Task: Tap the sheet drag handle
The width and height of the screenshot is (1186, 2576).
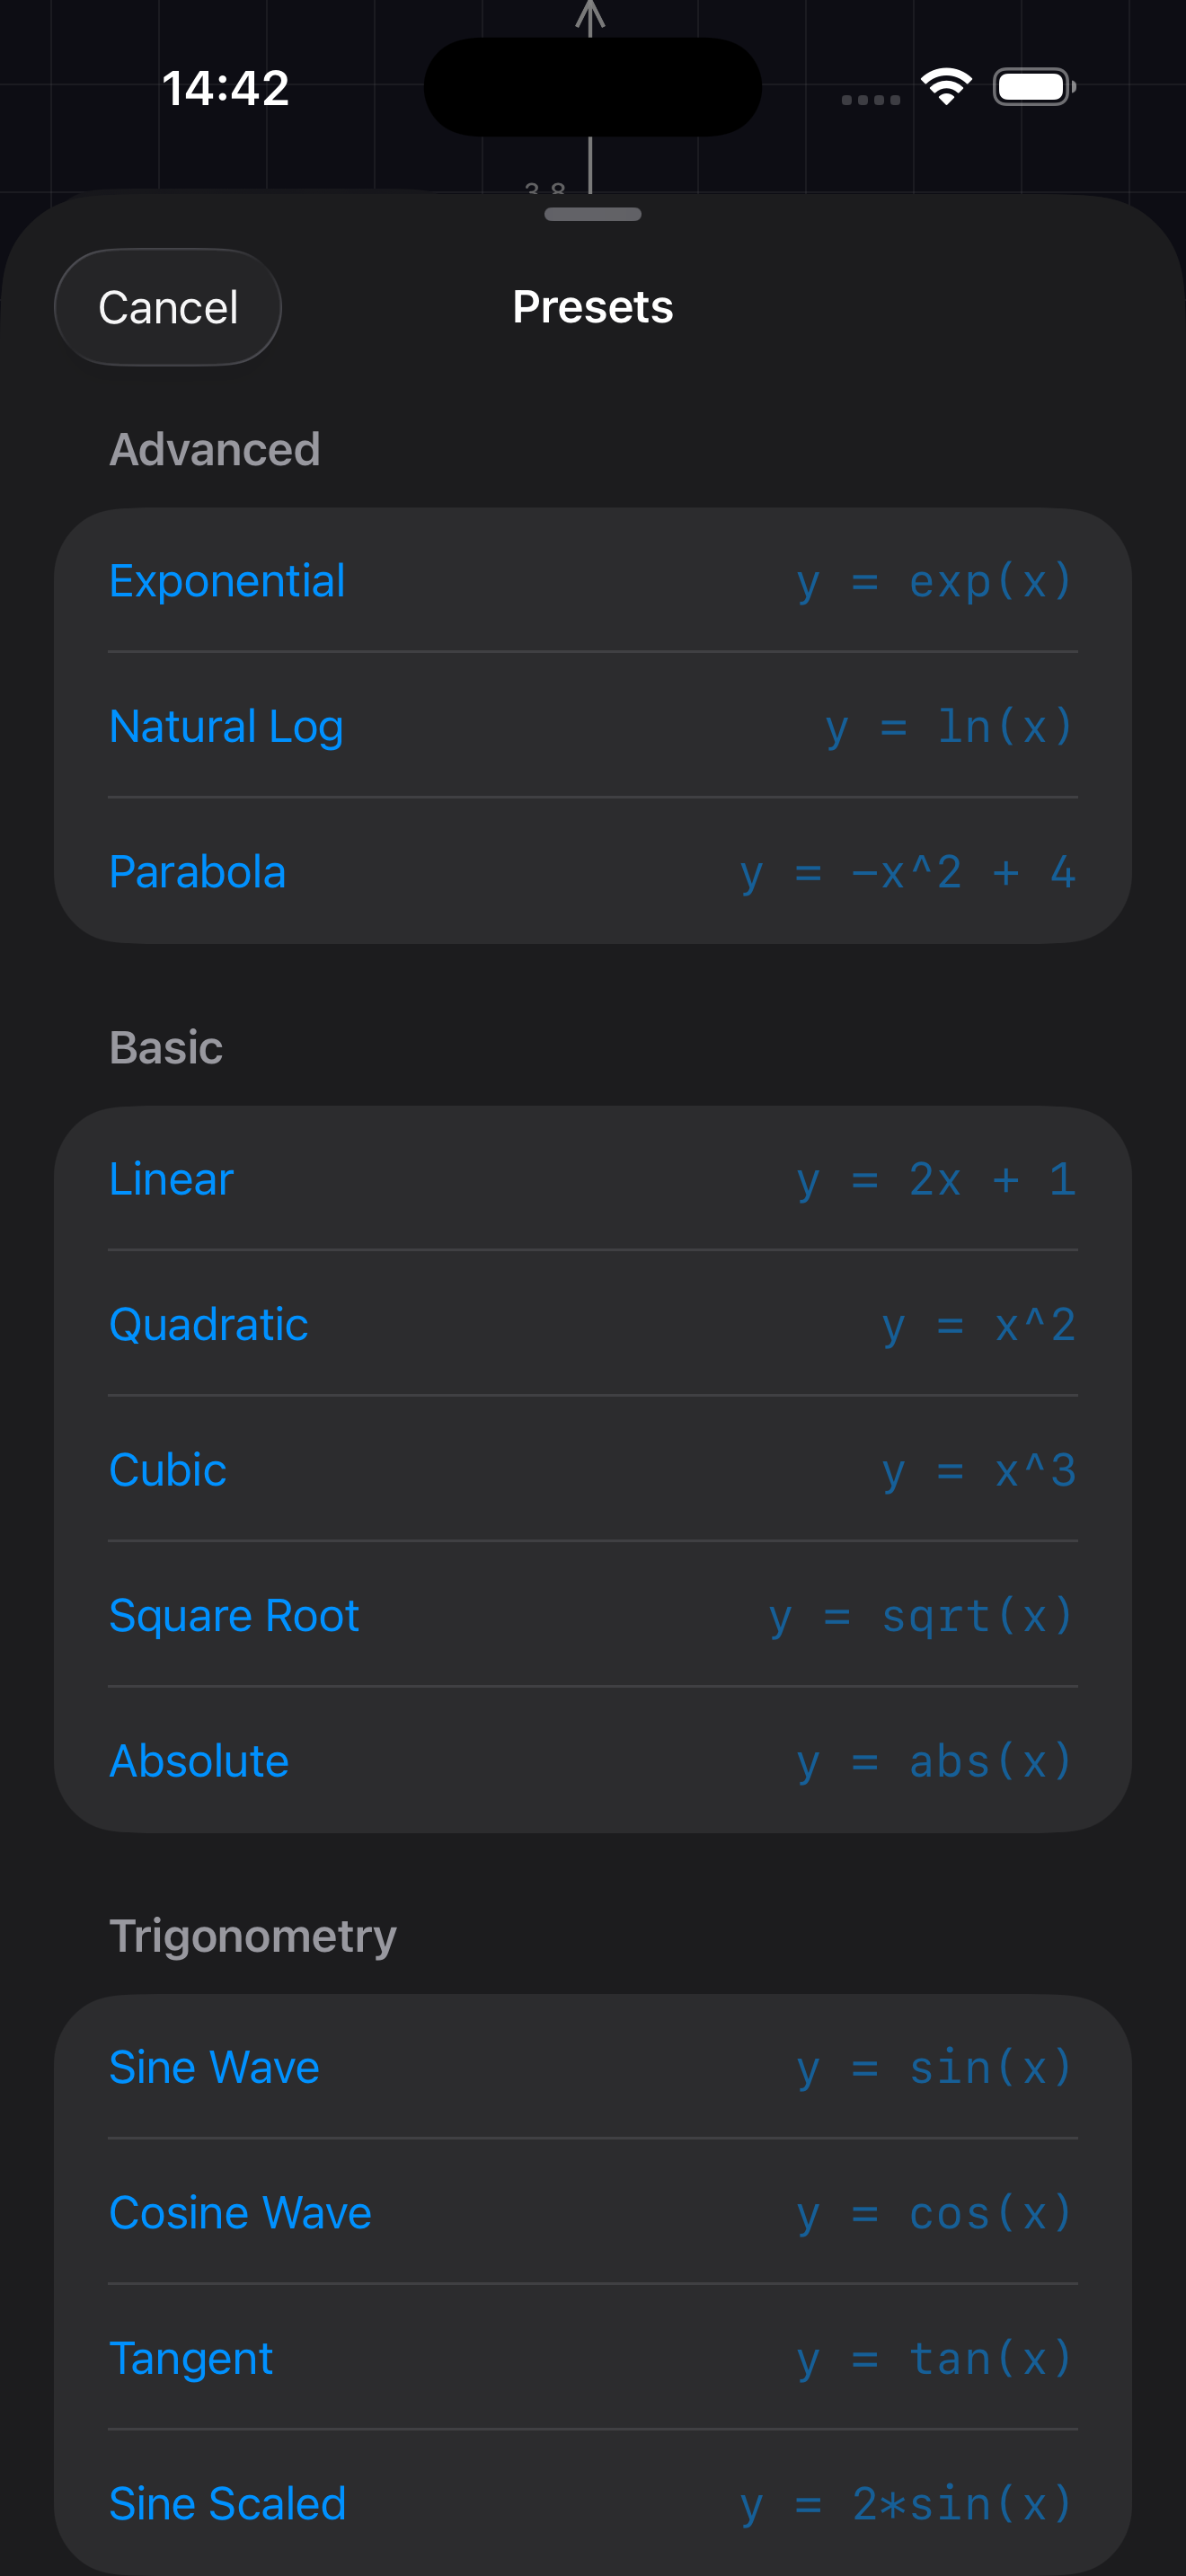Action: 593,214
